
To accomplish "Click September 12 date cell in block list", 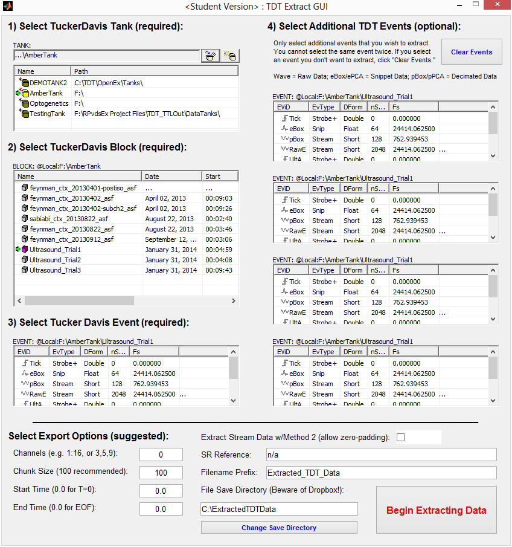I will (171, 239).
